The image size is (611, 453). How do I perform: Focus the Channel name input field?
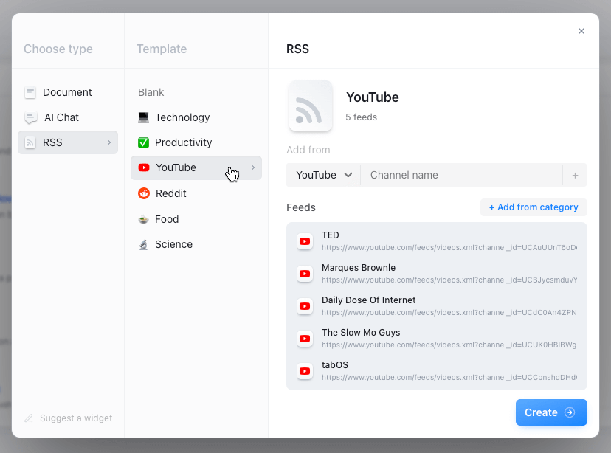tap(462, 175)
